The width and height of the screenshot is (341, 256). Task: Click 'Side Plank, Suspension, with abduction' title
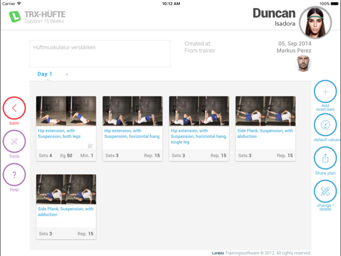(x=265, y=134)
